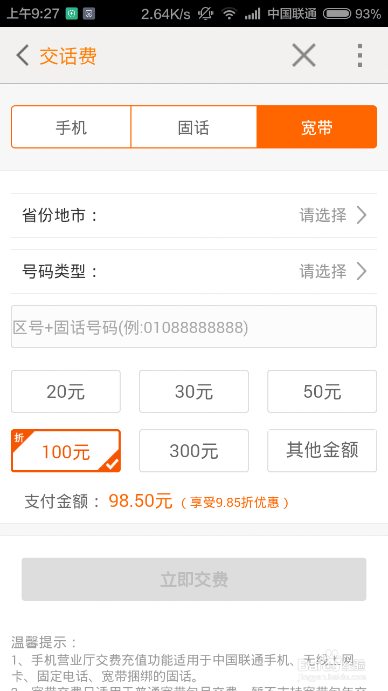
Task: Expand the 号码类型 selector
Action: coord(194,271)
